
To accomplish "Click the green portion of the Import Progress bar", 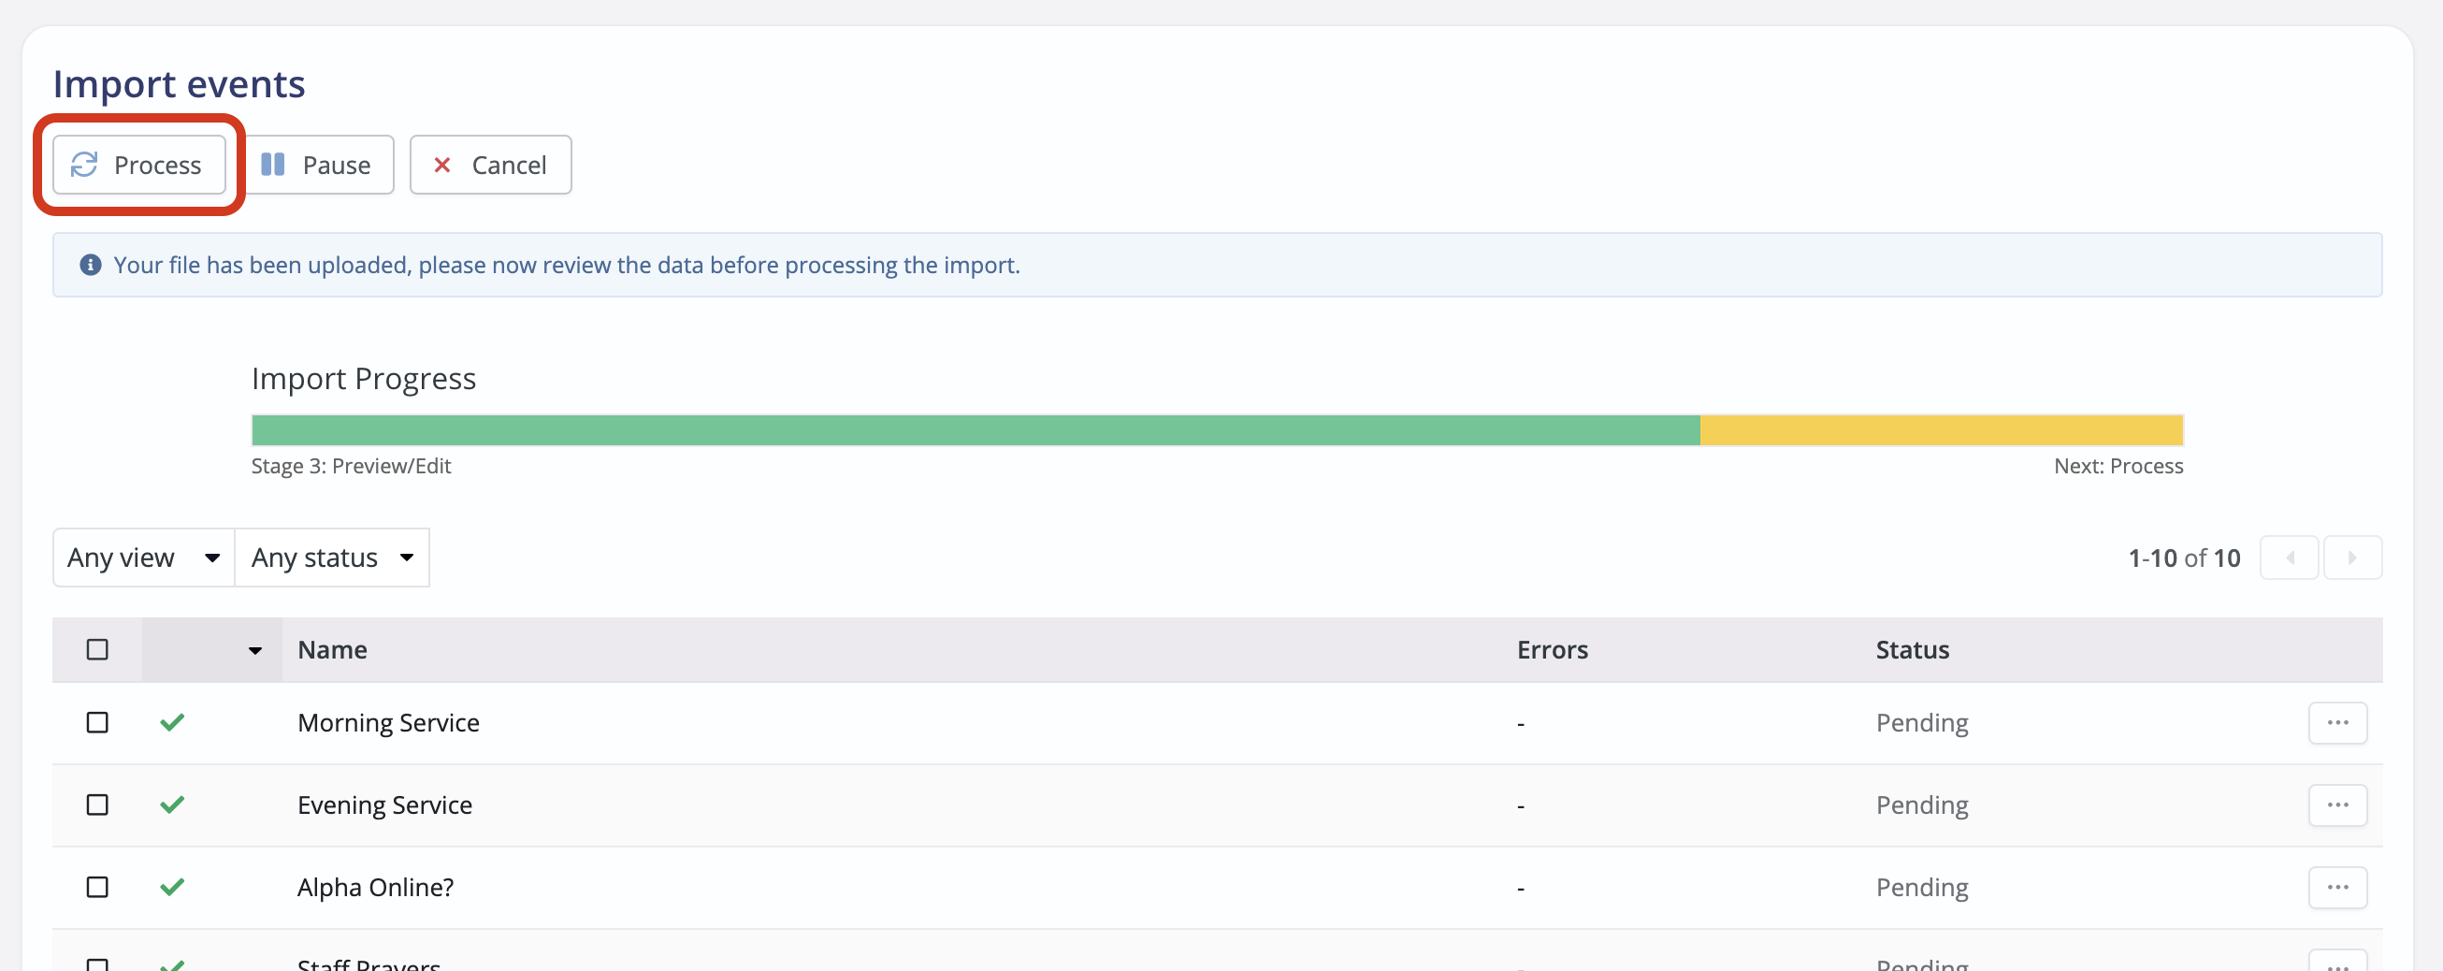I will (948, 428).
